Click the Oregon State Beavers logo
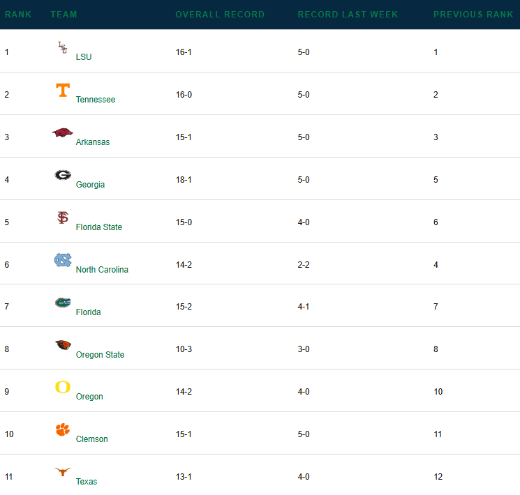 [63, 345]
